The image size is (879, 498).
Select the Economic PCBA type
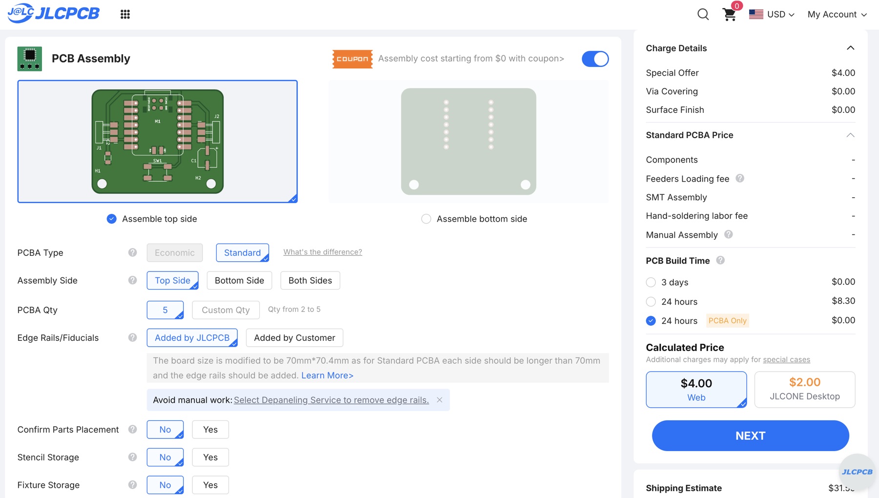tap(175, 252)
